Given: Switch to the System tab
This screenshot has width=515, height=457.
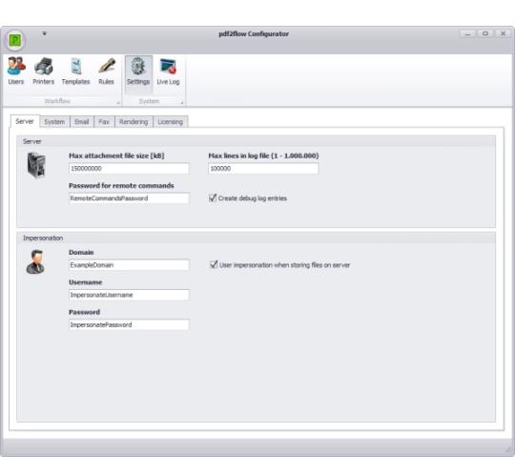Looking at the screenshot, I should coord(54,122).
